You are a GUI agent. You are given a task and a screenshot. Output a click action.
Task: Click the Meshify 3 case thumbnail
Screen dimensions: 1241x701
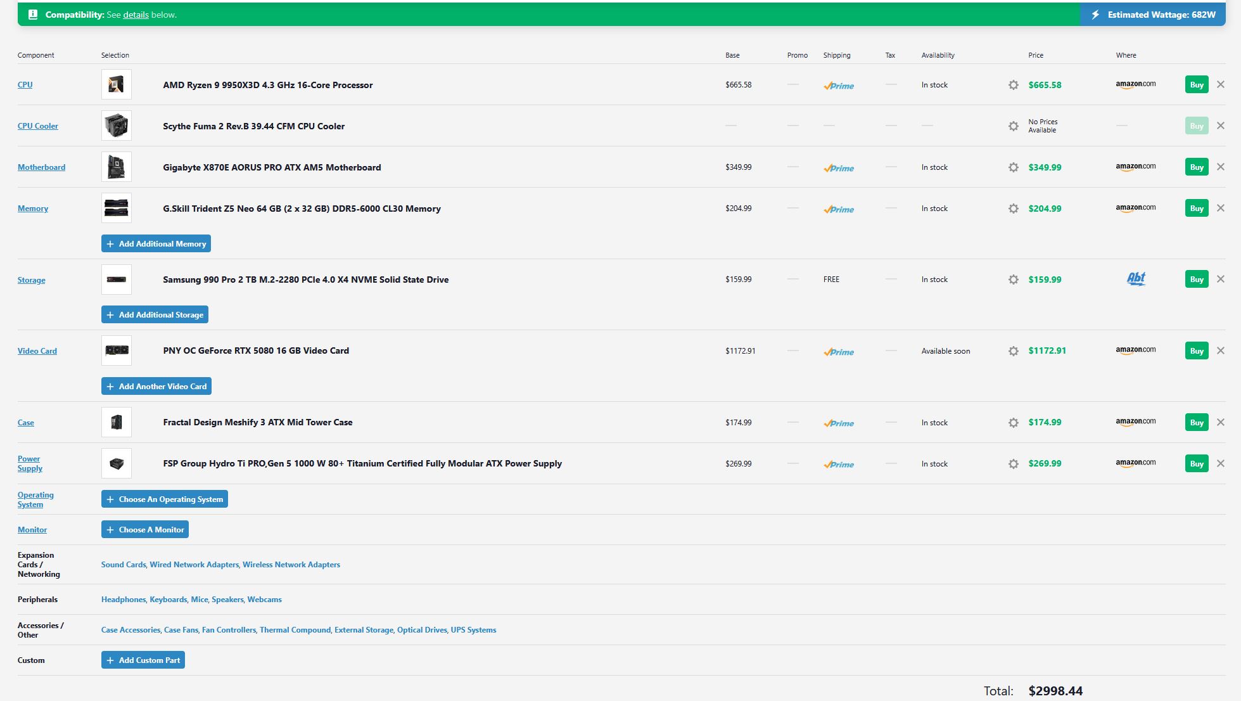(117, 422)
